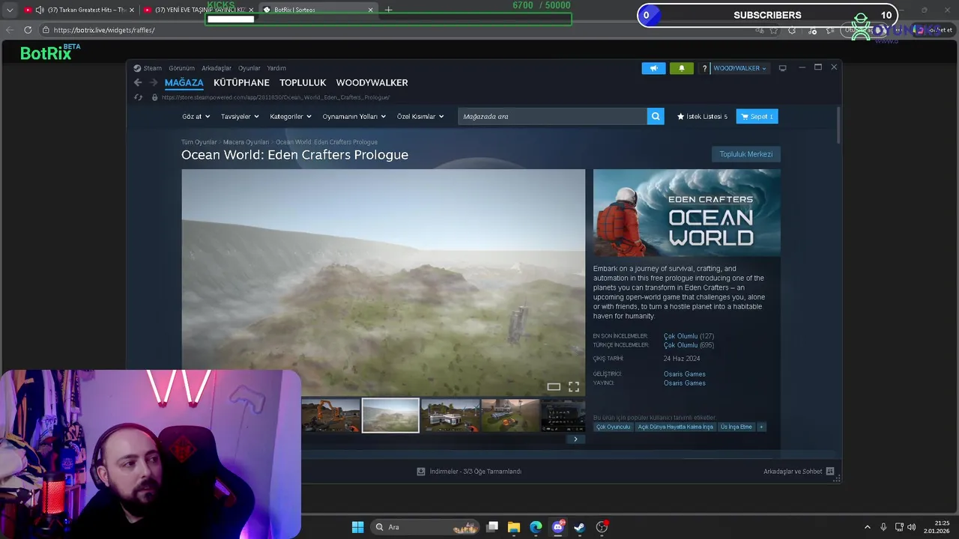
Task: Expand the Göz at dropdown
Action: tap(196, 116)
